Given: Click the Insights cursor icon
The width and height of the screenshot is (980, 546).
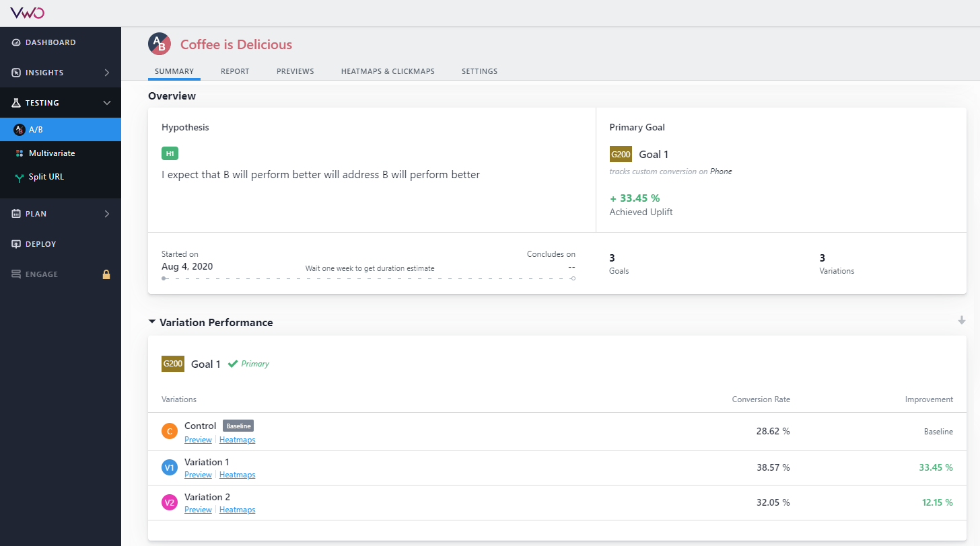Looking at the screenshot, I should pyautogui.click(x=16, y=73).
